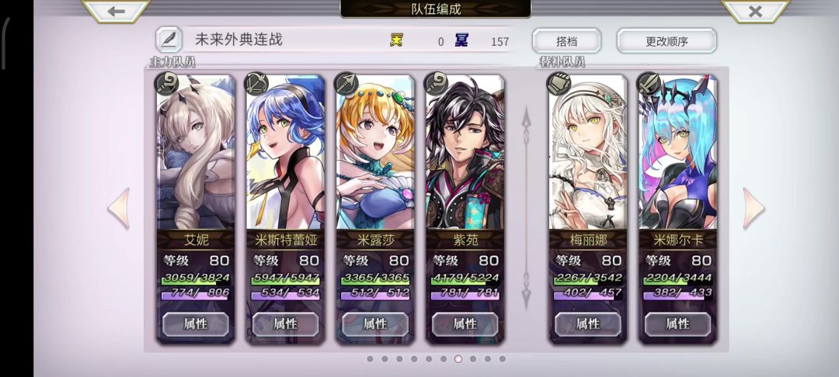Select the first page indicator dot
This screenshot has width=839, height=377.
tap(370, 359)
